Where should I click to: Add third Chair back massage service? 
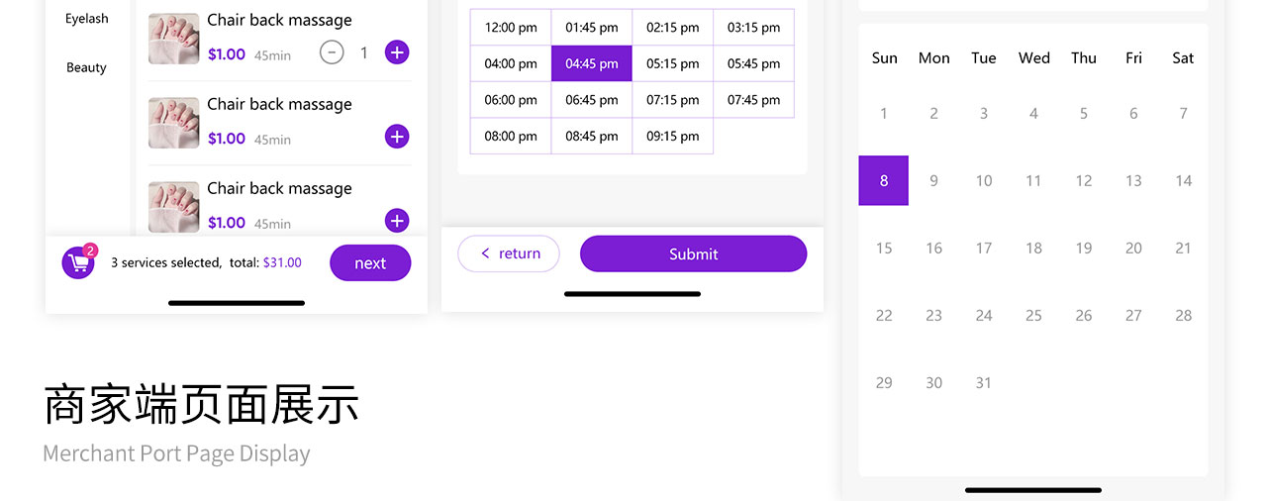tap(397, 221)
